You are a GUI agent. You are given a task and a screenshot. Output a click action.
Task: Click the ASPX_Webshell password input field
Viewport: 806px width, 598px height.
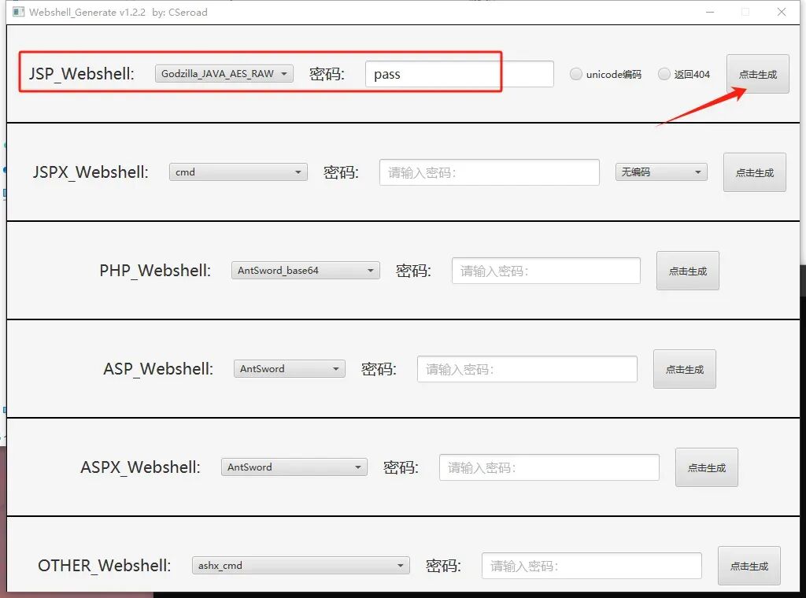click(x=549, y=466)
